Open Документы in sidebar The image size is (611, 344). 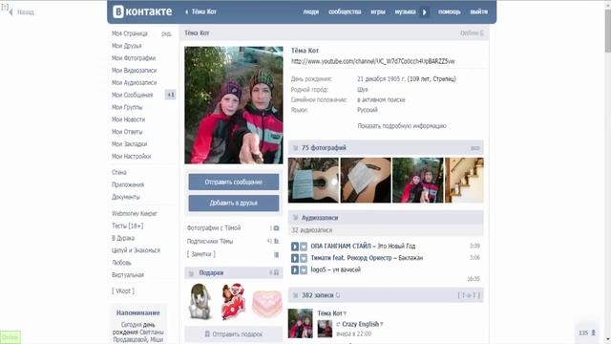click(125, 198)
